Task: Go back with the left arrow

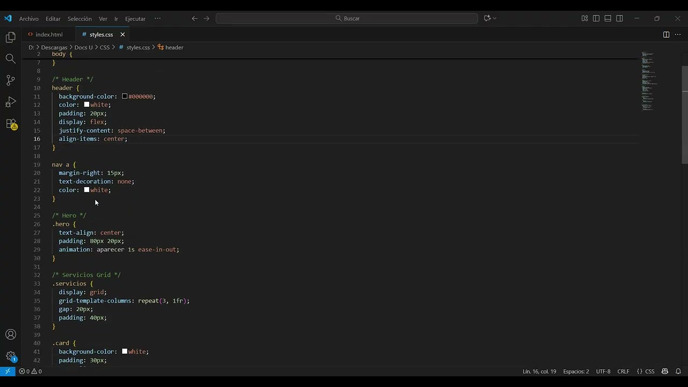Action: [x=195, y=18]
